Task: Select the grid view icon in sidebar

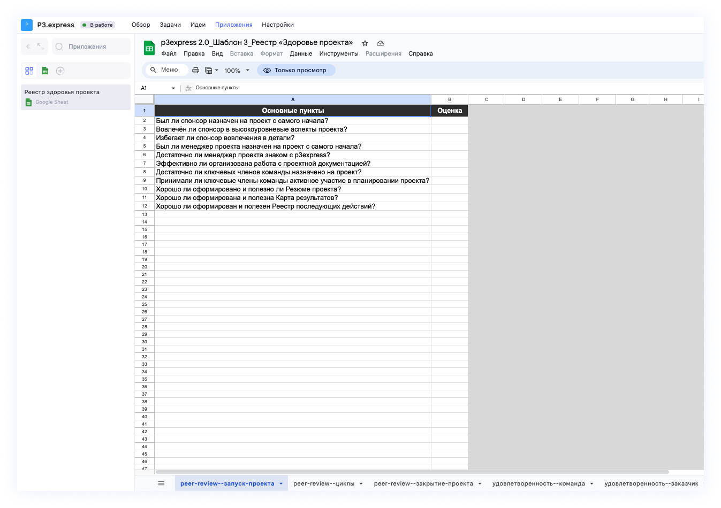Action: [x=29, y=71]
